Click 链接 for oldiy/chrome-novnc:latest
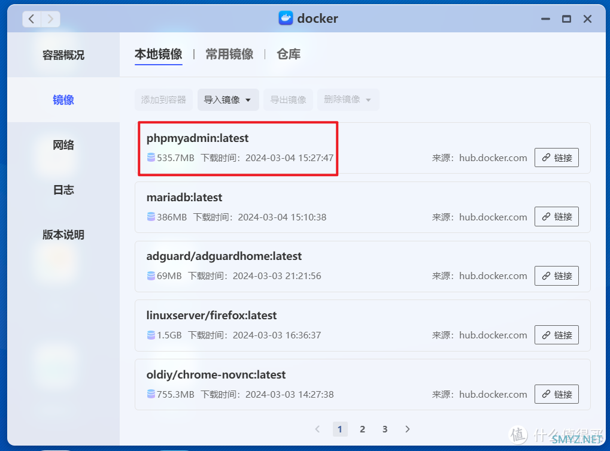 pos(556,394)
